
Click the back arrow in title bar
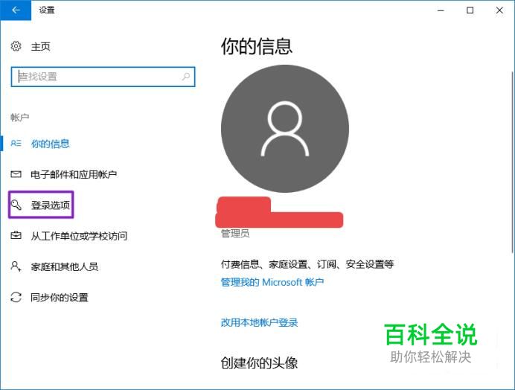coord(16,10)
